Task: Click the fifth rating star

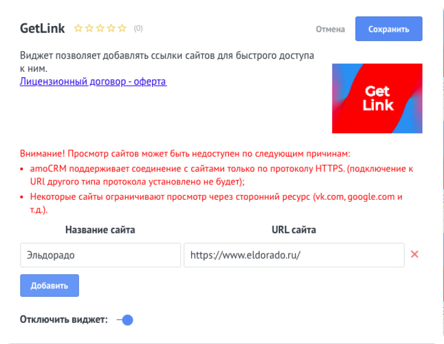Action: coord(122,28)
